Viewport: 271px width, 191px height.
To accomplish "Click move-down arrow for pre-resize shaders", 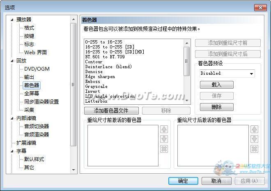I will point(164,139).
